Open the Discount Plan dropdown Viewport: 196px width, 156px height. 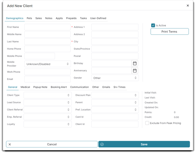coord(115,95)
